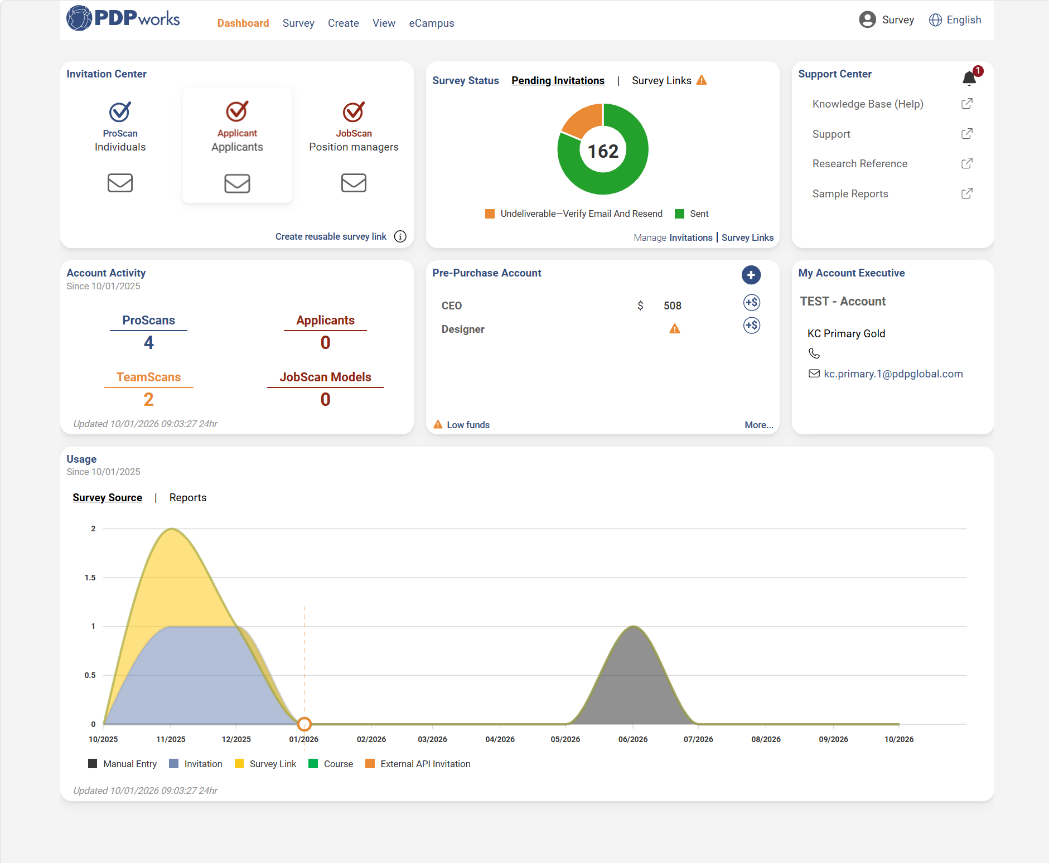The width and height of the screenshot is (1049, 863).
Task: Select the Applicant checkmark icon
Action: click(x=237, y=111)
